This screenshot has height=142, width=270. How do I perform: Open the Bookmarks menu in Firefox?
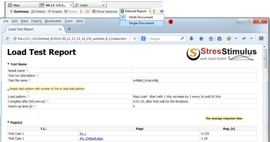point(53,21)
